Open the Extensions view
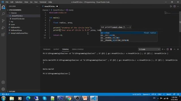Screen dimensions: 181x101 point(3,35)
